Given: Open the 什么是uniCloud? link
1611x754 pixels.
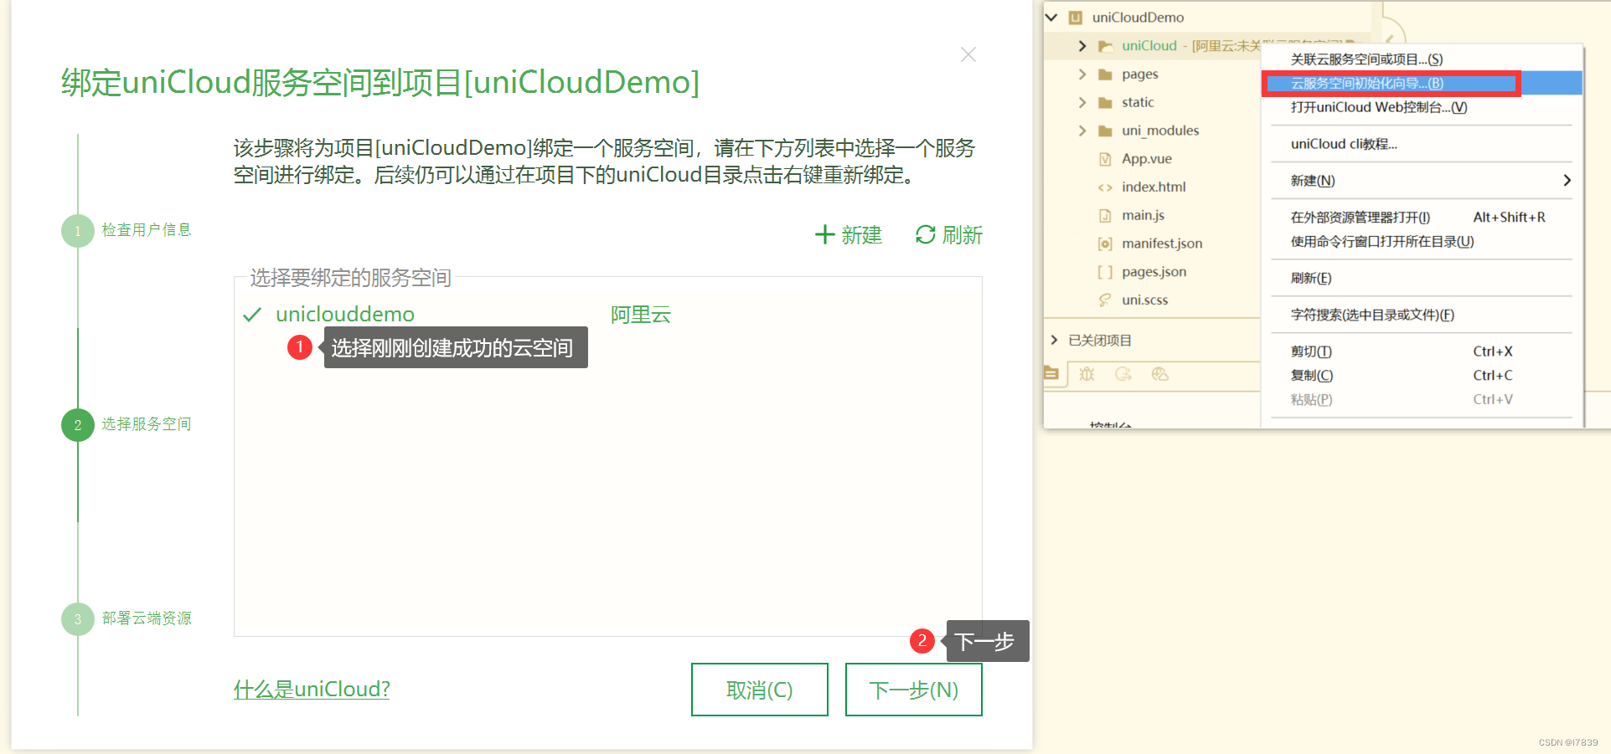Looking at the screenshot, I should pos(312,688).
